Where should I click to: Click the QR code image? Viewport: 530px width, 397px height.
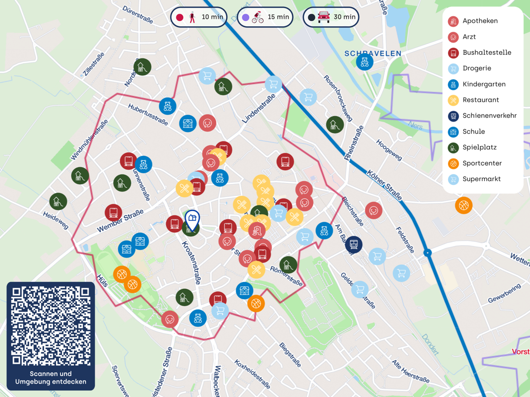point(51,326)
